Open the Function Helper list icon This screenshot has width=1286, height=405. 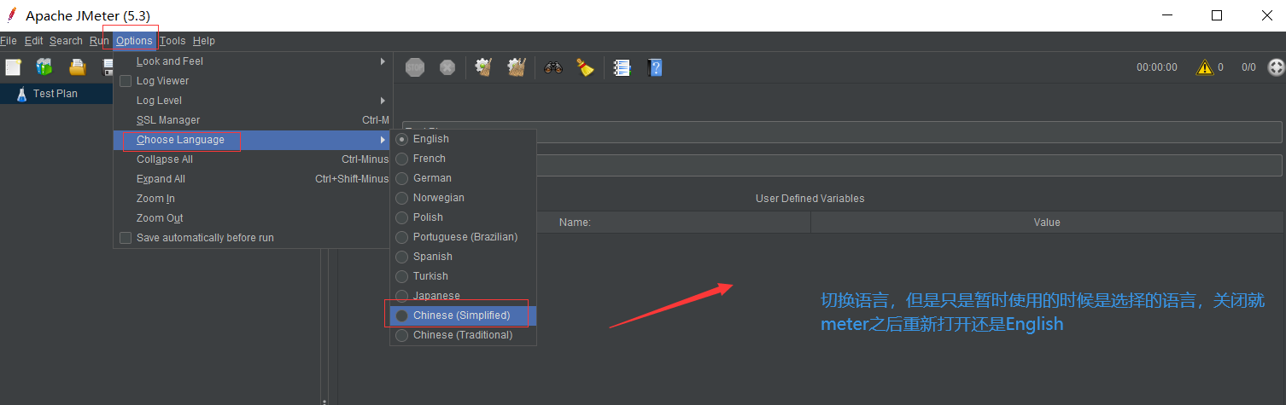coord(623,67)
